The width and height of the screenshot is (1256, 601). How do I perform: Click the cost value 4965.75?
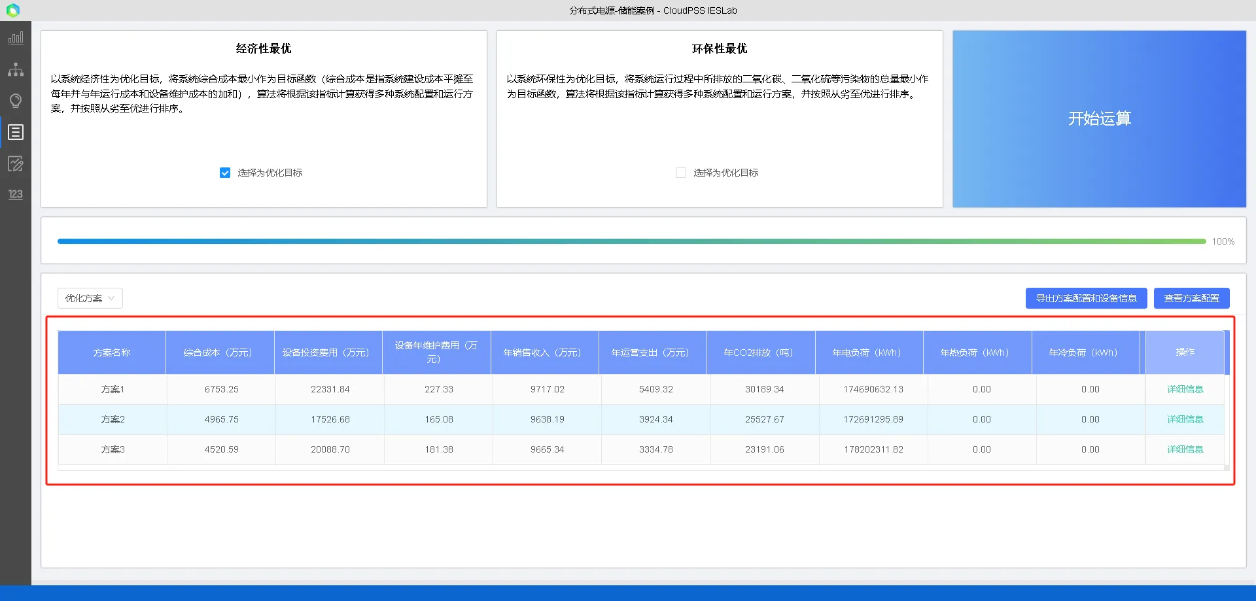pos(222,419)
